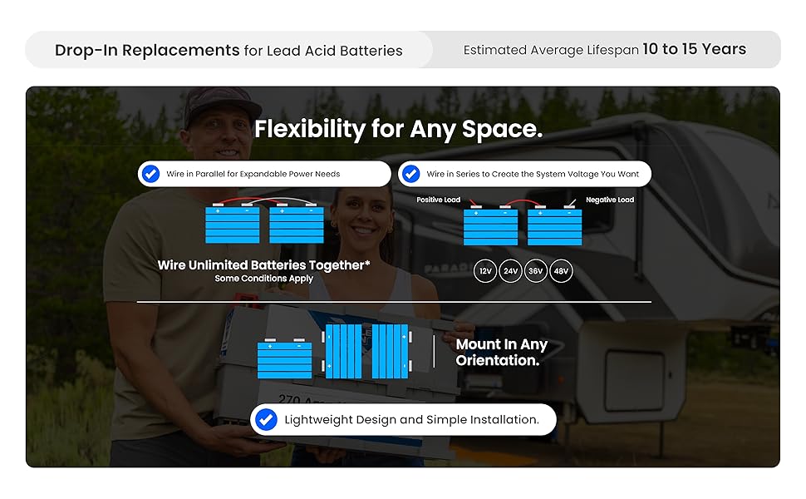Click the Wire Unlimited Batteries Together text

tap(263, 265)
